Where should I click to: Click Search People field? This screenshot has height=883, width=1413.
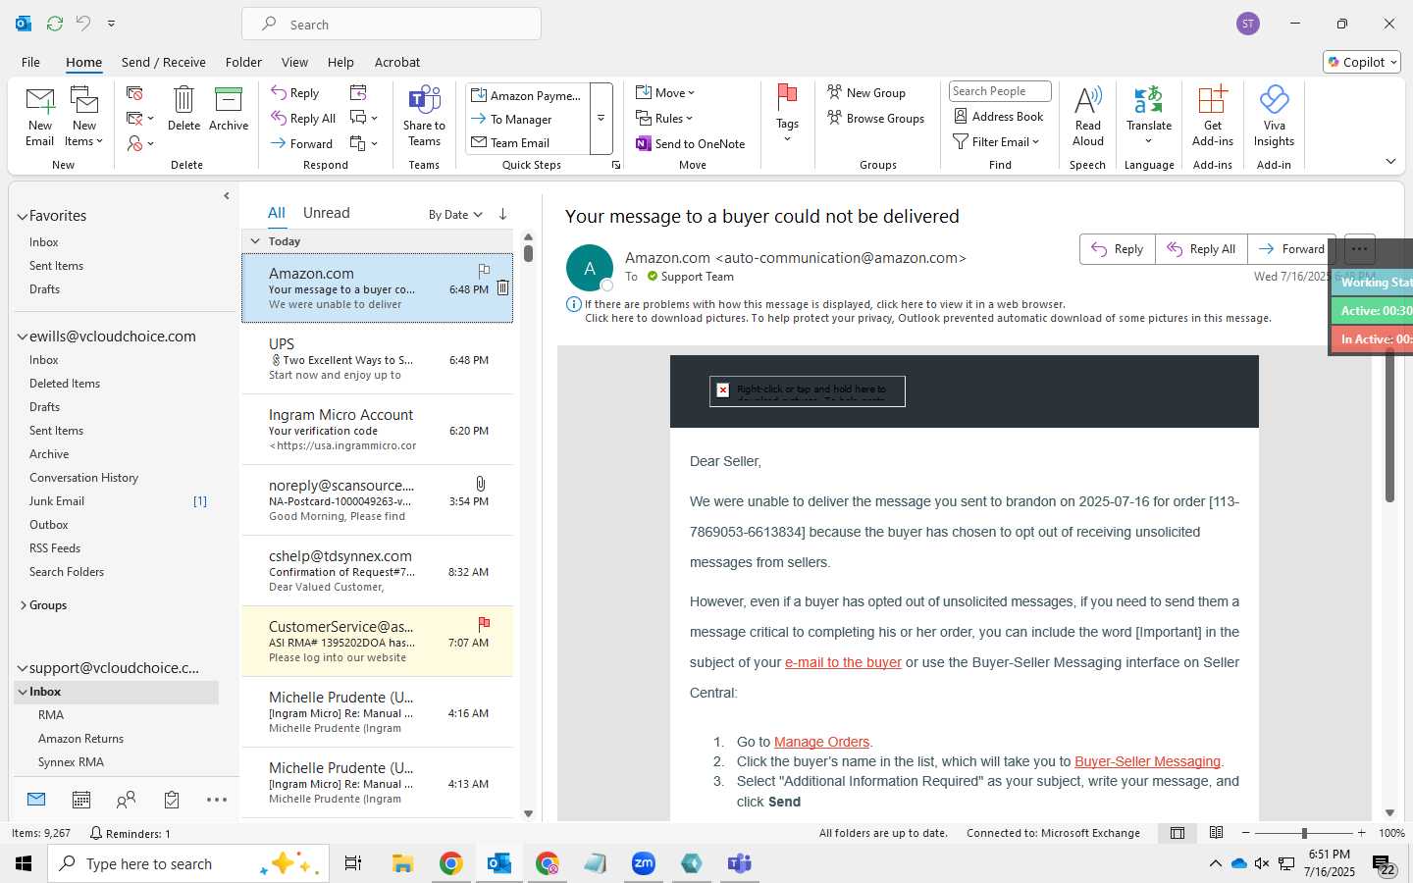click(1000, 91)
